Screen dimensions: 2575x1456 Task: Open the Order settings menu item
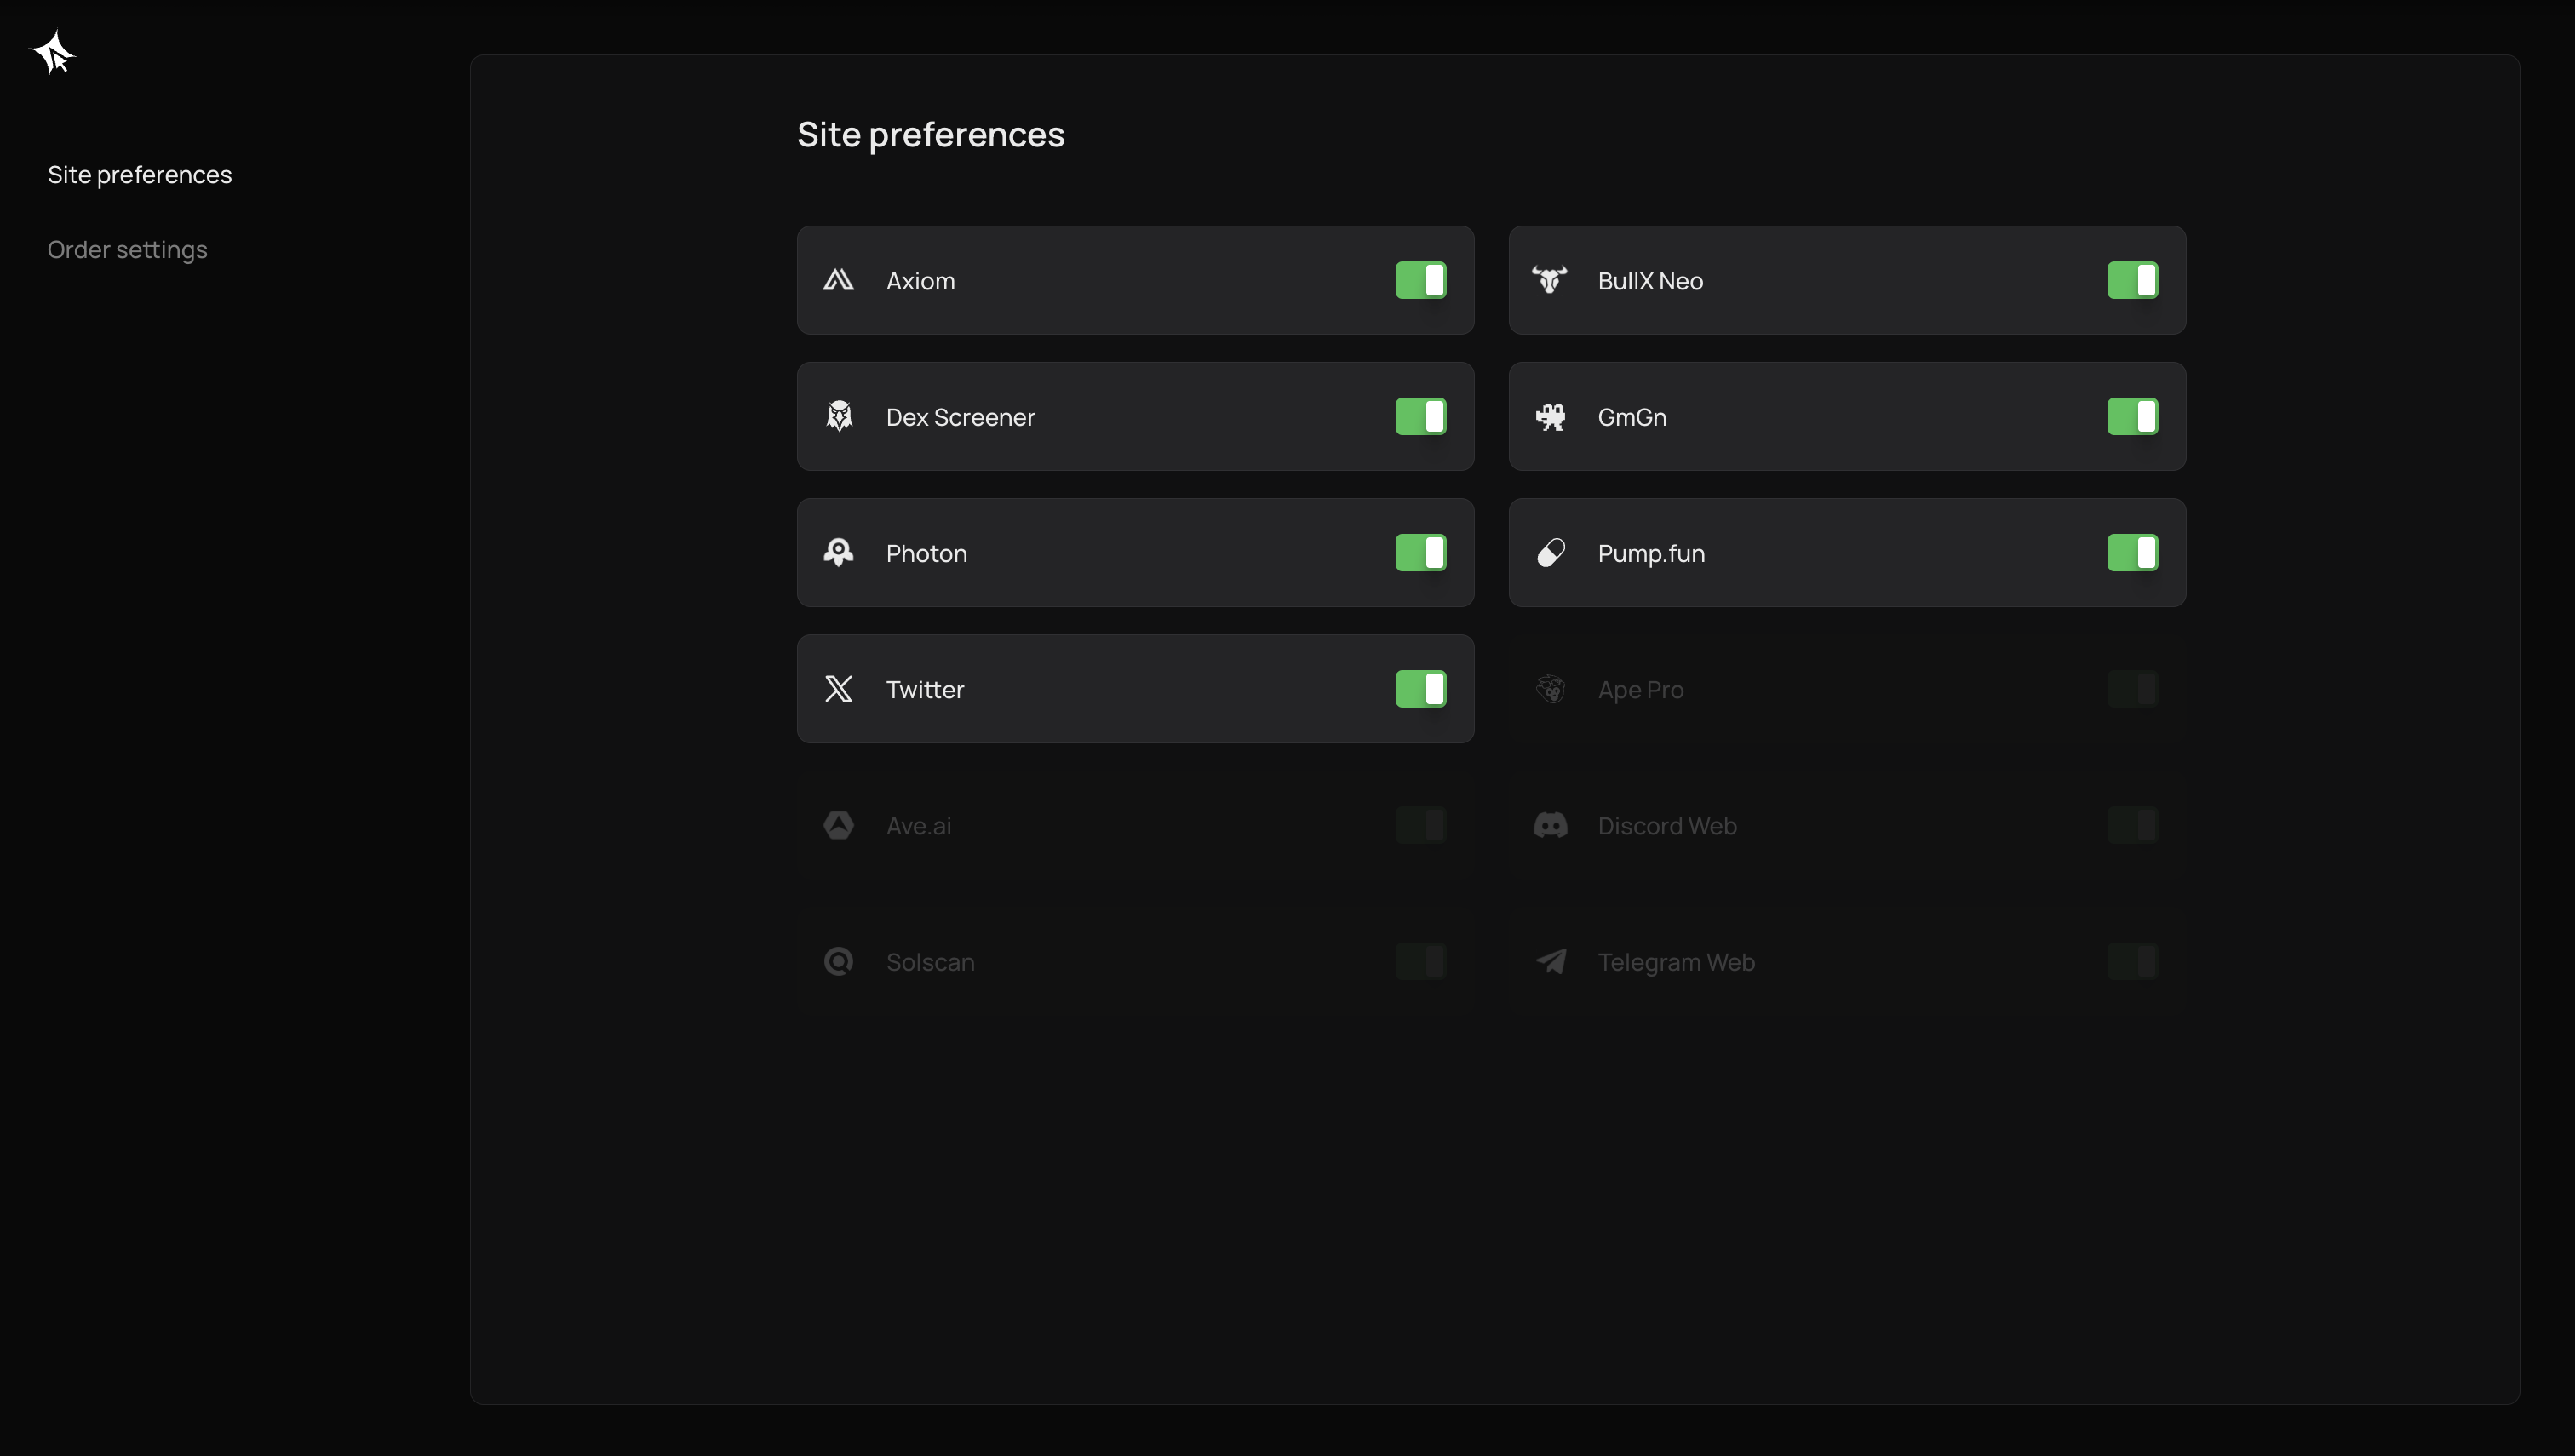pos(127,249)
